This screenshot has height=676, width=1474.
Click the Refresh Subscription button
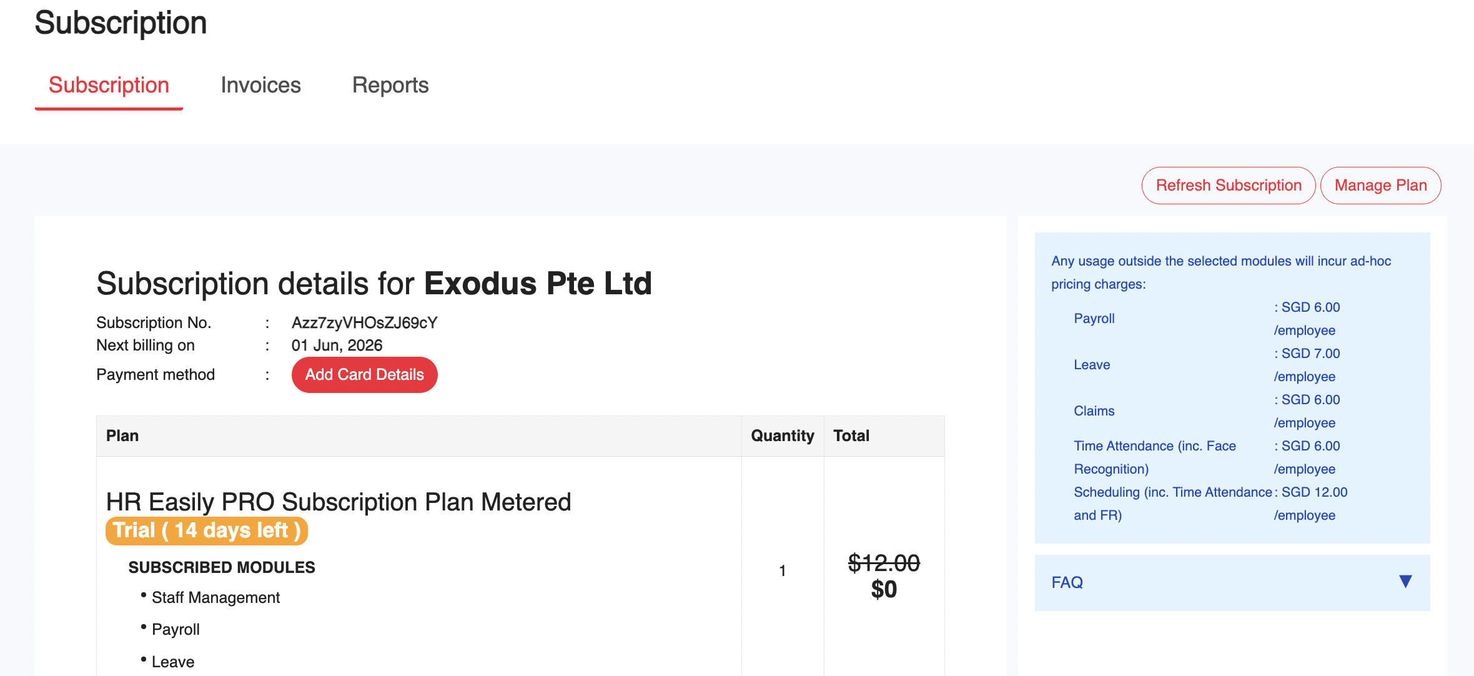1228,186
